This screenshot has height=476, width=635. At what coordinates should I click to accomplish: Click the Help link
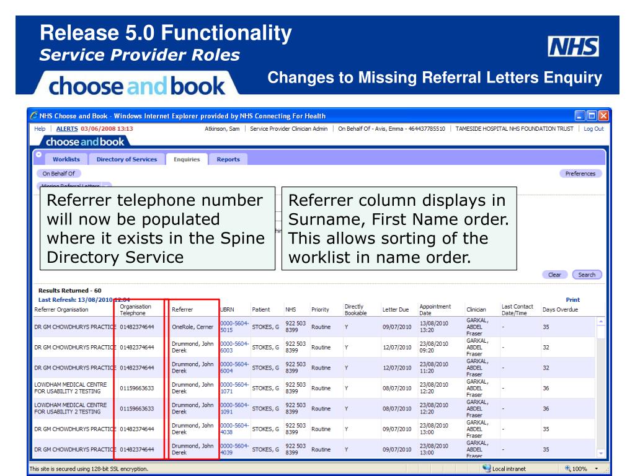(x=40, y=129)
